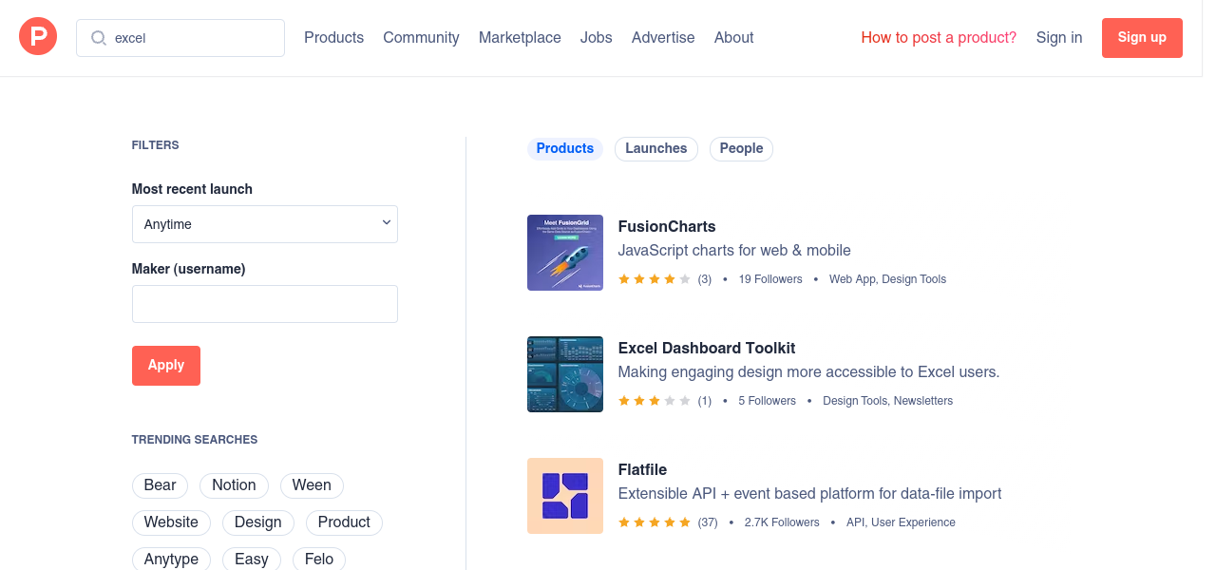The width and height of the screenshot is (1216, 570).
Task: Click the search magnifier icon
Action: [98, 38]
